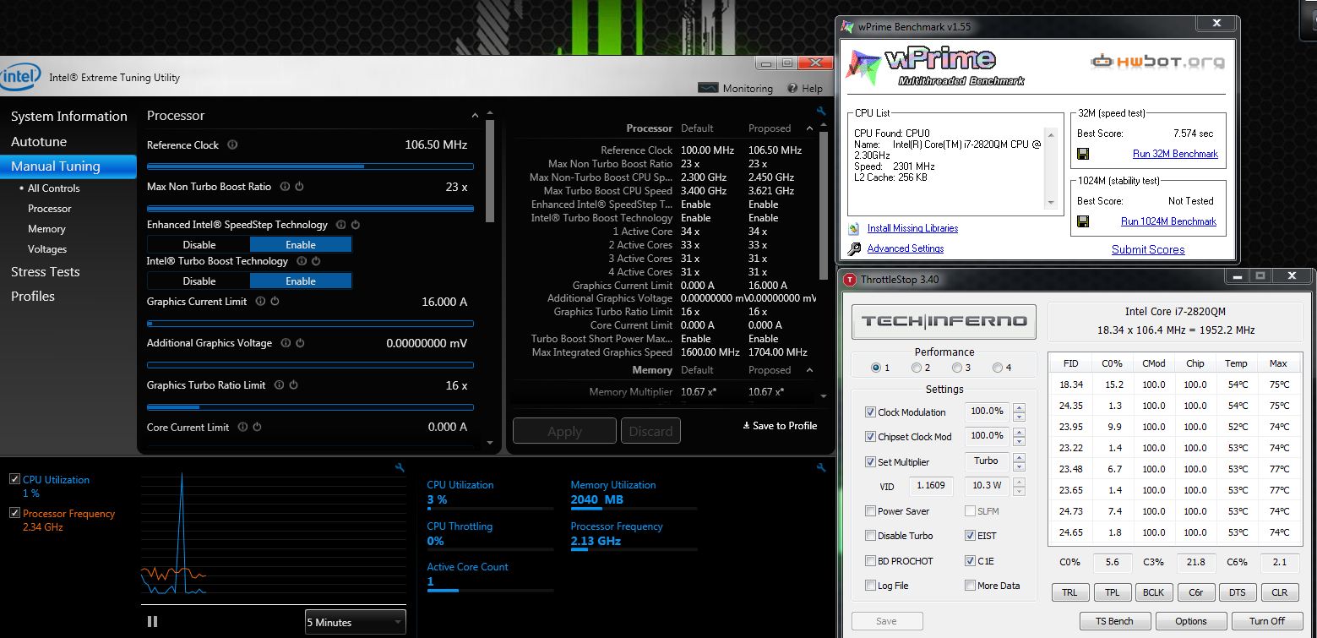Image resolution: width=1317 pixels, height=638 pixels.
Task: Adjust Reference Clock slider
Action: pos(310,166)
